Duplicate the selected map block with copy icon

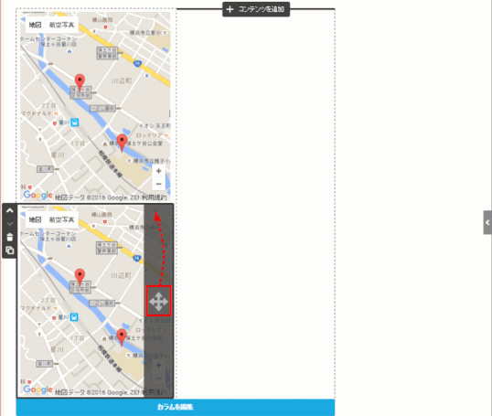pyautogui.click(x=10, y=251)
